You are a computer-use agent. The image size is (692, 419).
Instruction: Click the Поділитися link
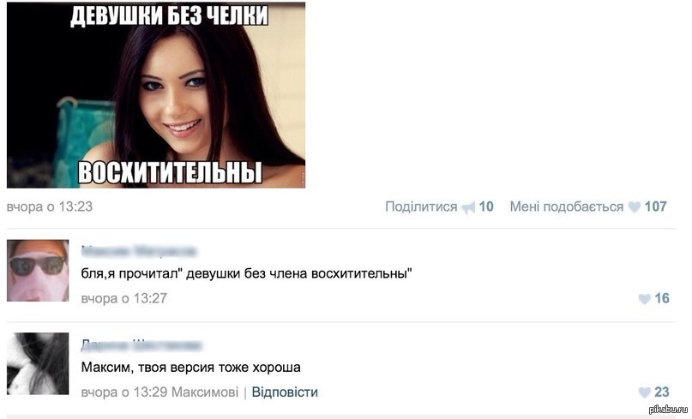(x=421, y=207)
